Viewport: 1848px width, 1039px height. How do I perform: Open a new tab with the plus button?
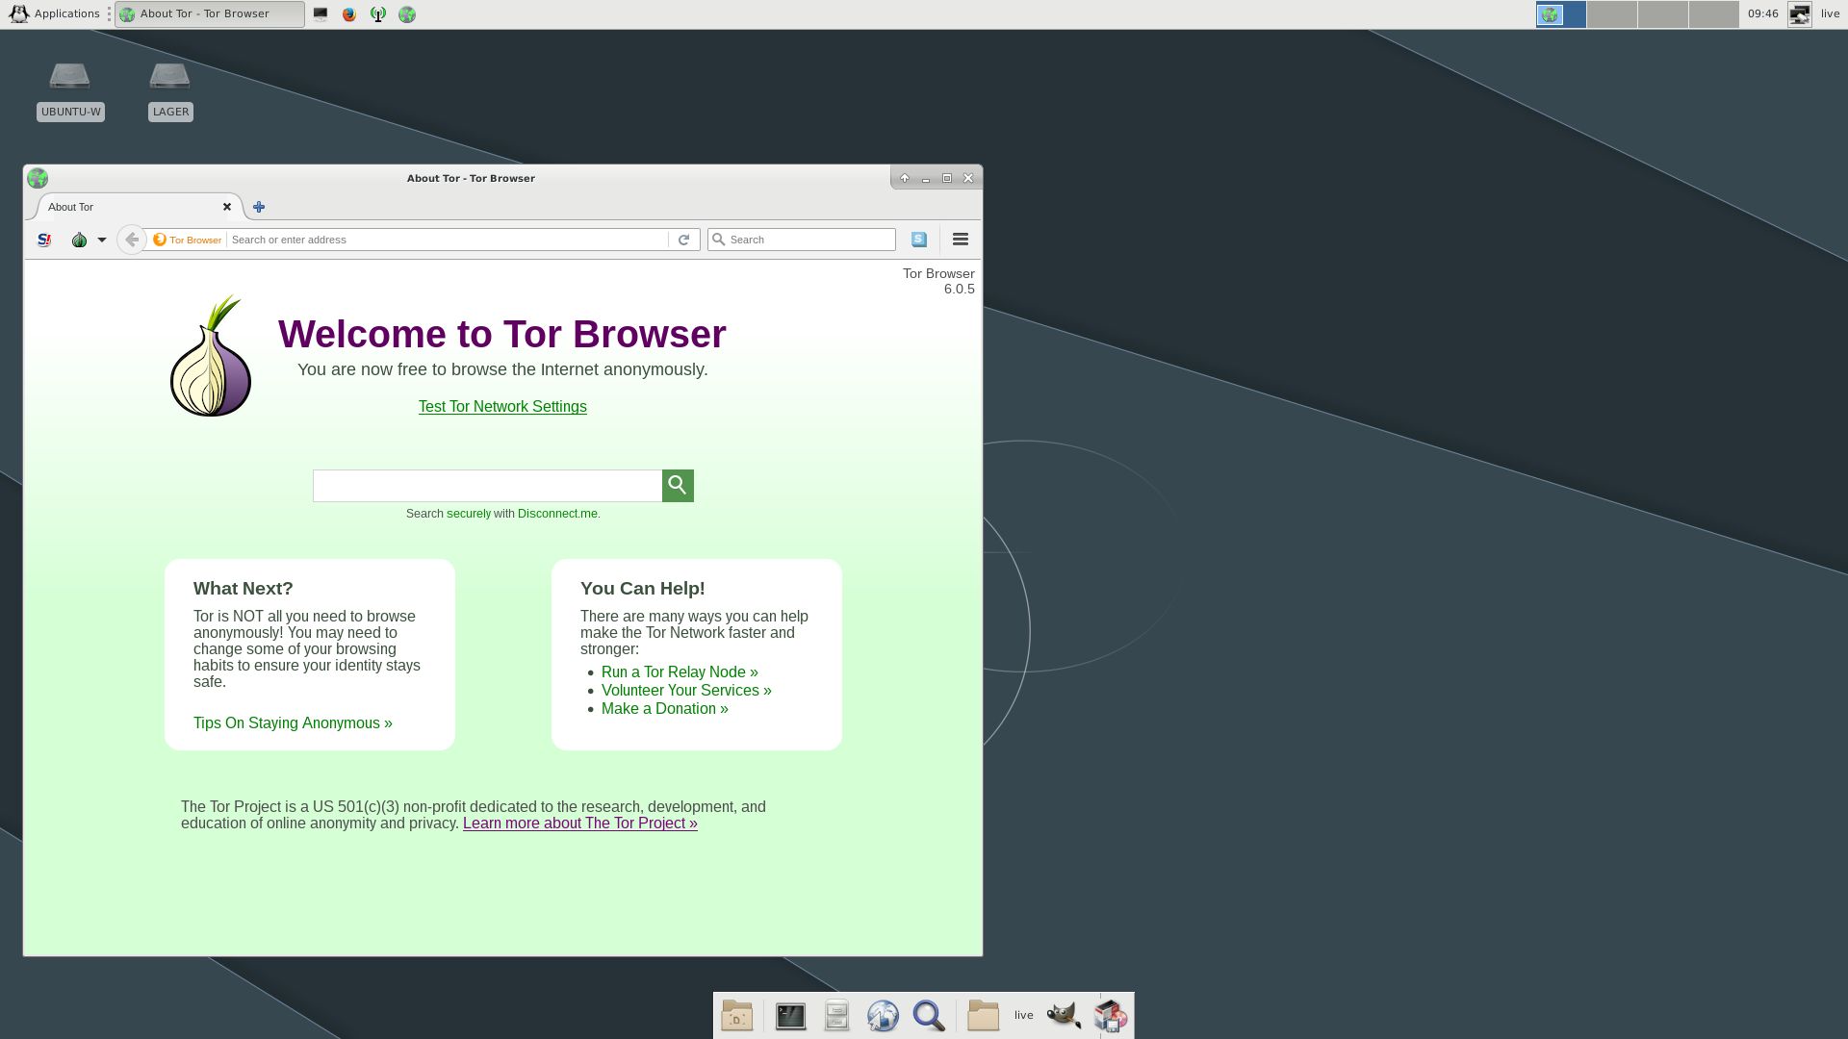pos(259,207)
